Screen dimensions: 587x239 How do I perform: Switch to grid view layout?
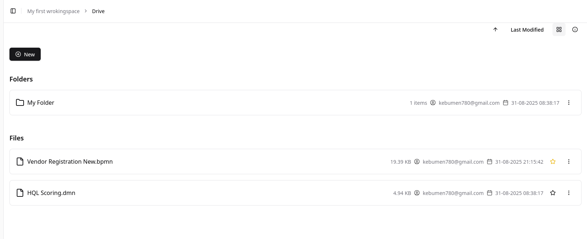(559, 29)
